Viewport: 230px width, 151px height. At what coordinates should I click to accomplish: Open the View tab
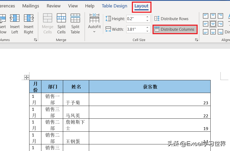click(x=73, y=6)
